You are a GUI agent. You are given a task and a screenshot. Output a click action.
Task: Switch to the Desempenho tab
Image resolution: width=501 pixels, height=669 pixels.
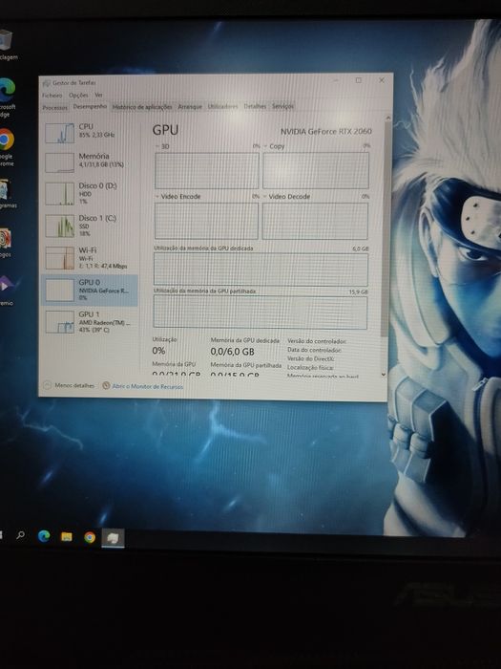[x=90, y=106]
